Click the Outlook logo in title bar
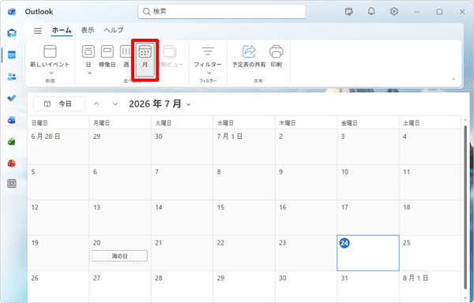474x303 pixels. coord(12,12)
